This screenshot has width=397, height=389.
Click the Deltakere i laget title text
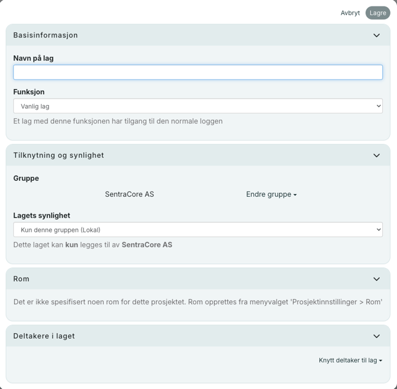tap(44, 336)
